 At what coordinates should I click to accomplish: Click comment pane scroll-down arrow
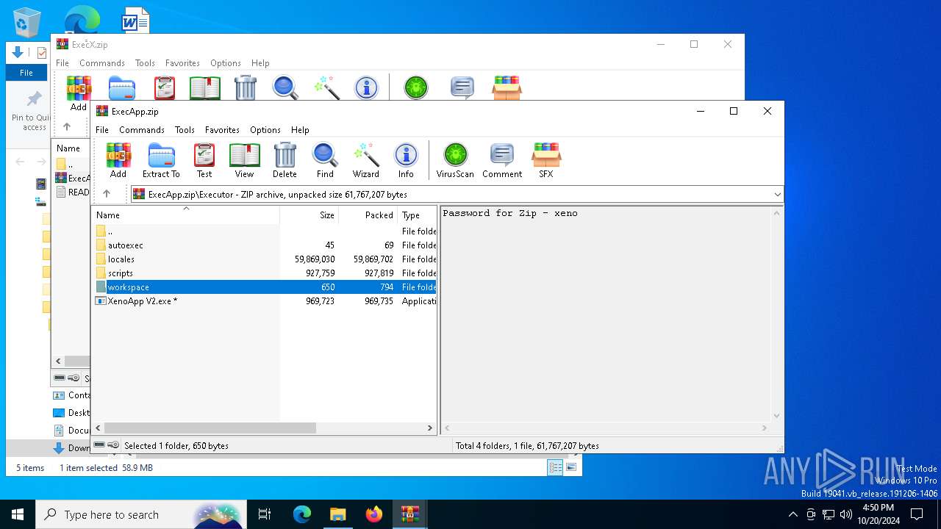[x=776, y=416]
